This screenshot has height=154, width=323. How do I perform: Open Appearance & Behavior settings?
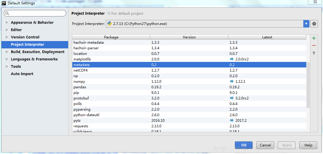32,22
